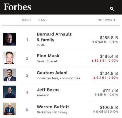Click the red down arrow beside $3.8 B
Screen dimensions: 122x118
point(93,61)
